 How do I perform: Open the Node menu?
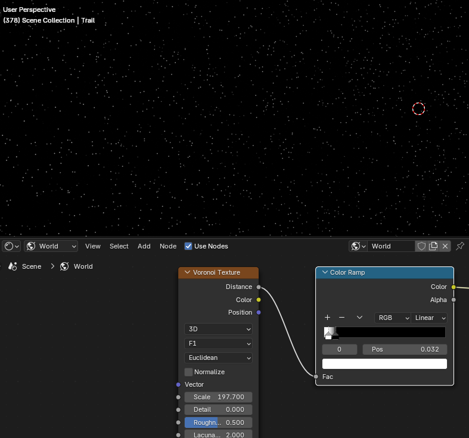[168, 246]
